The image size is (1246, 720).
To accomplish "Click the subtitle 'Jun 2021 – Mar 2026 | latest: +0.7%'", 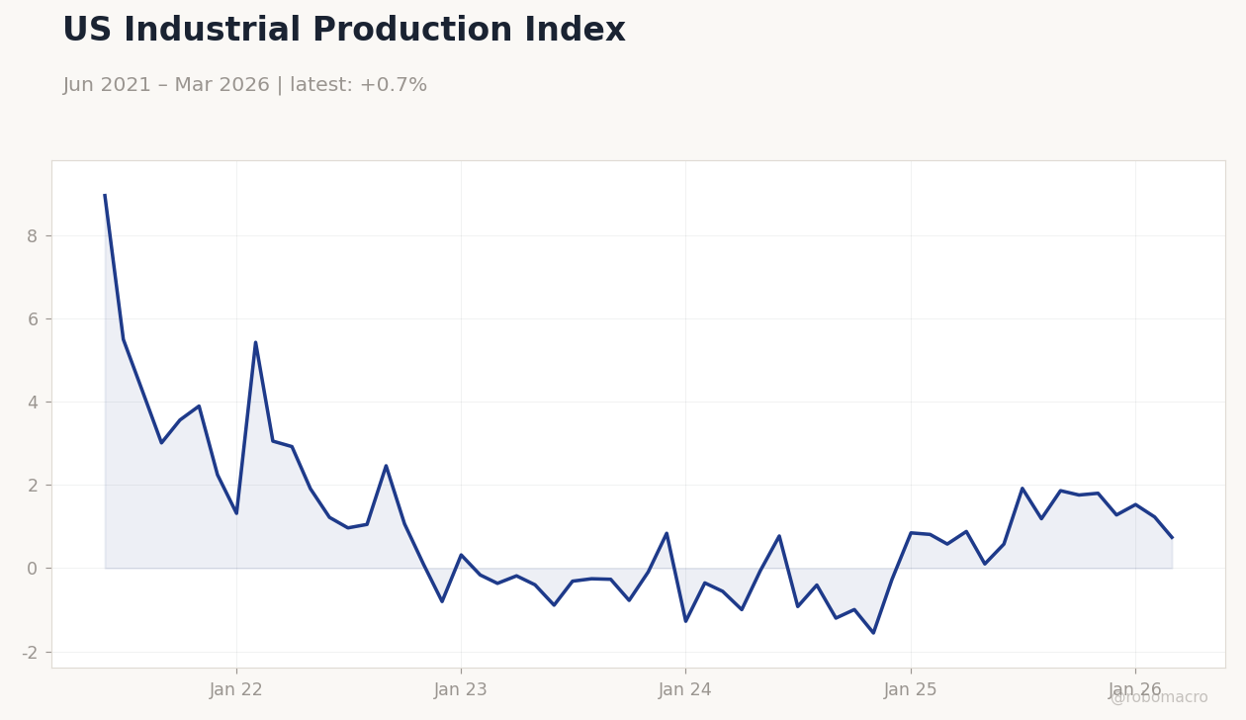I will pyautogui.click(x=245, y=85).
